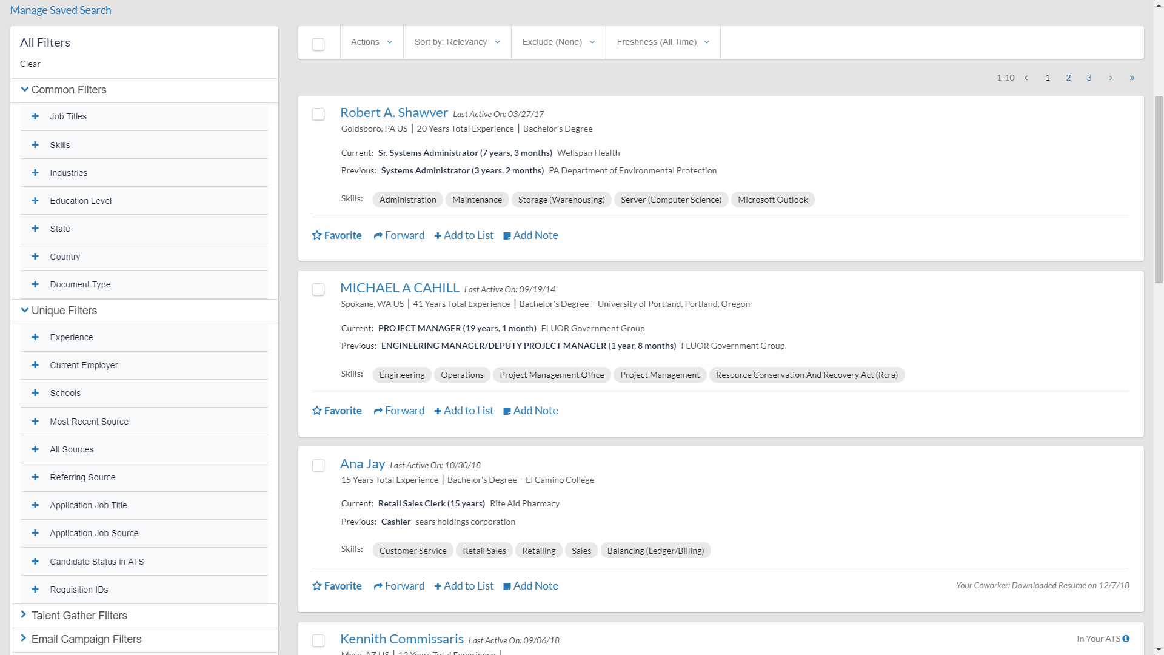Viewport: 1164px width, 655px height.
Task: Tick the checkbox for Ana Jay
Action: [x=318, y=465]
